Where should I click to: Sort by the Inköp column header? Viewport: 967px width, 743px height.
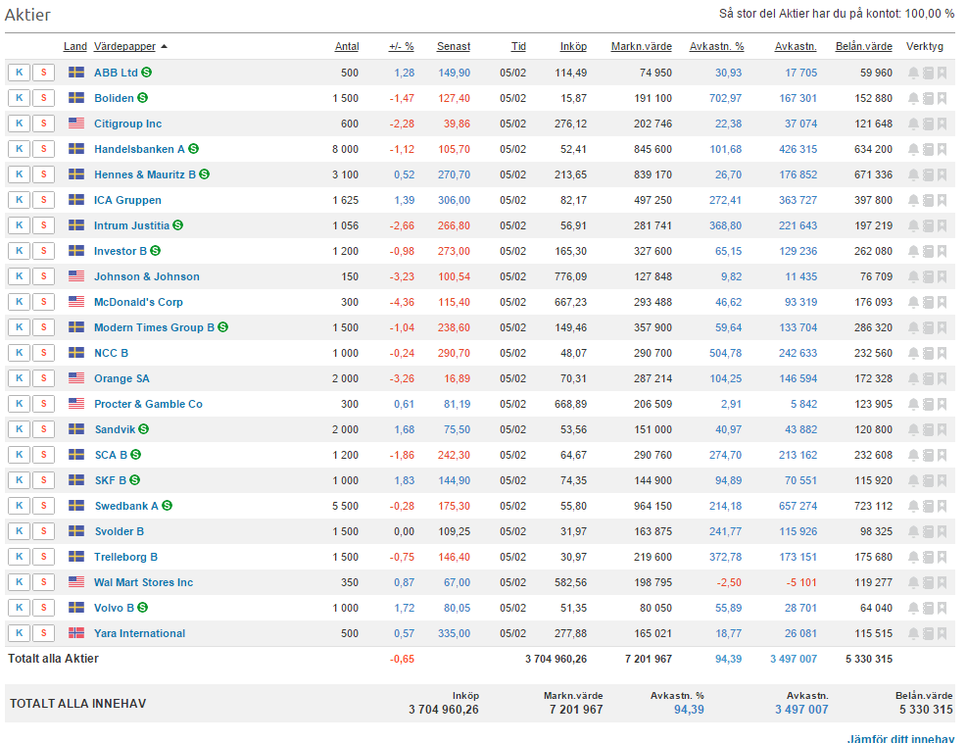pyautogui.click(x=573, y=46)
